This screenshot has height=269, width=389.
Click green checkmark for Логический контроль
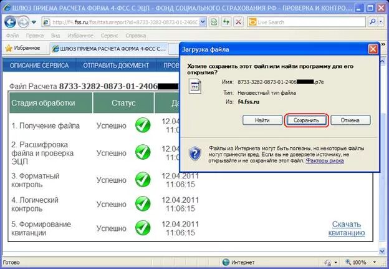tap(143, 203)
